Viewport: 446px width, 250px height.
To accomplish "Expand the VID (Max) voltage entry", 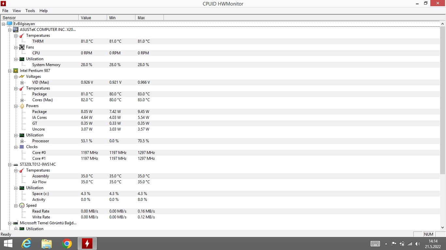I will coord(22,83).
